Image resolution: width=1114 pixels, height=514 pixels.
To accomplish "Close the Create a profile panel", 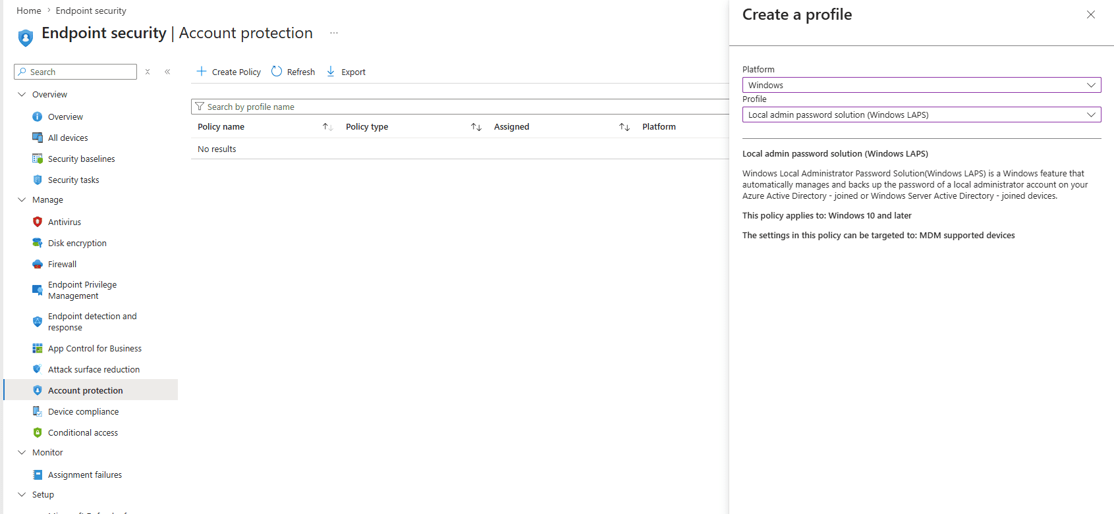I will [1091, 14].
